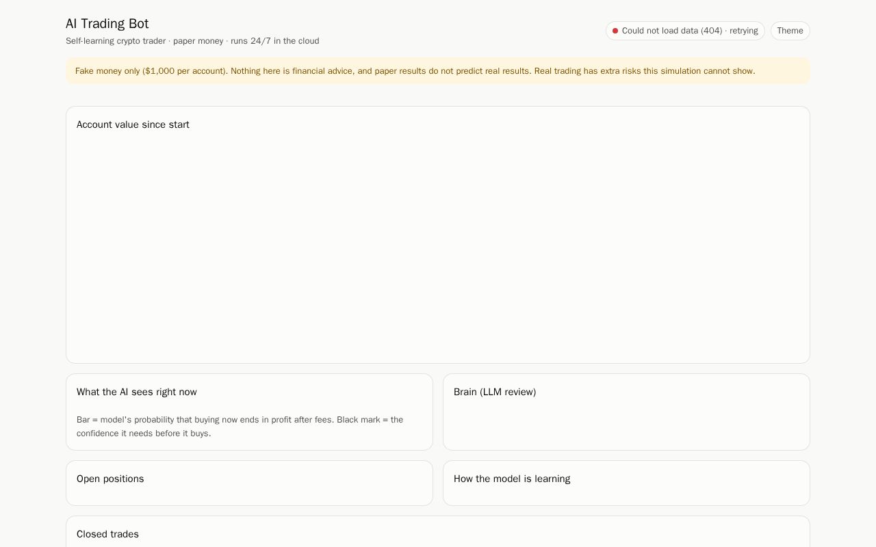Click the AI Trading Bot title
Screen dimensions: 876x547
[107, 23]
